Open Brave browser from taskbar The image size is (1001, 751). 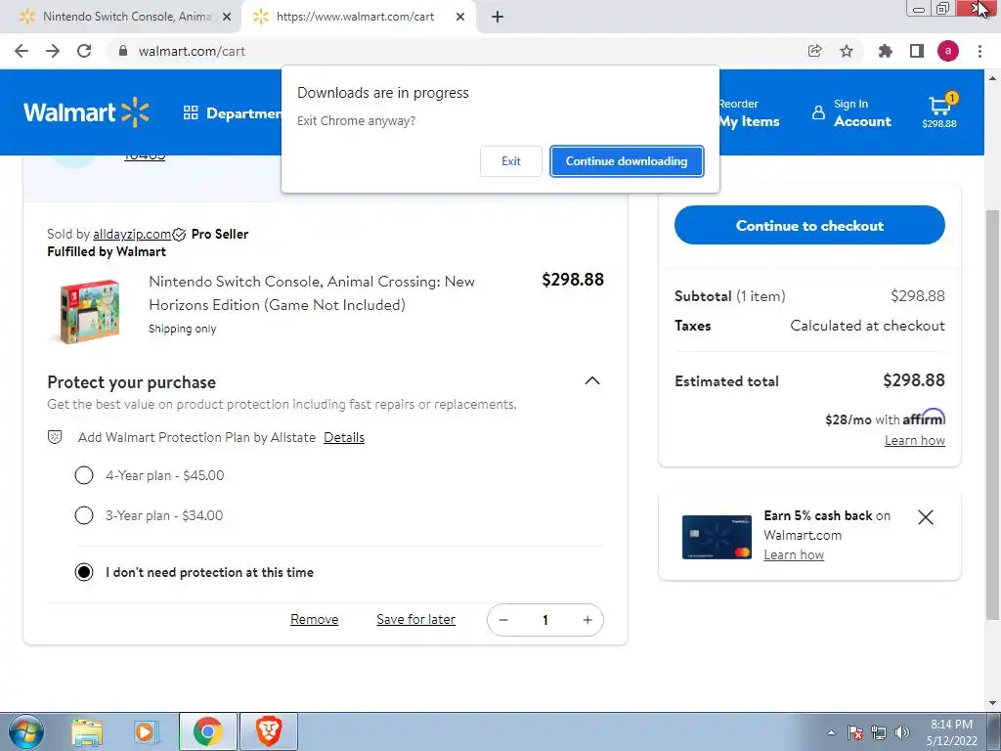pos(269,731)
